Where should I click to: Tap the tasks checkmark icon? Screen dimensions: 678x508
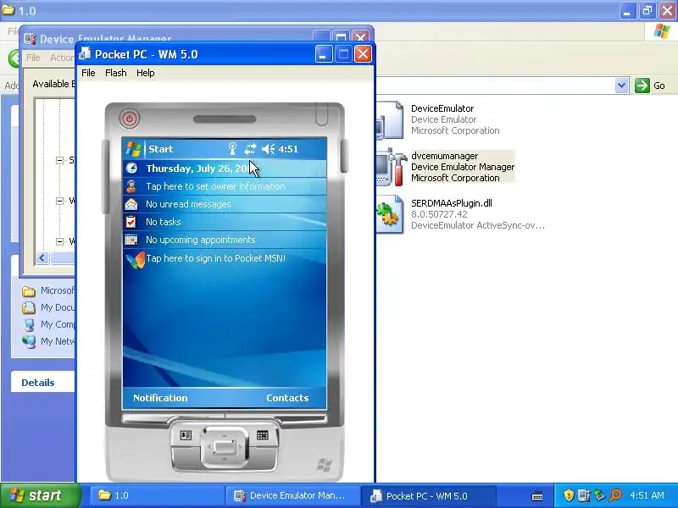[x=131, y=222]
